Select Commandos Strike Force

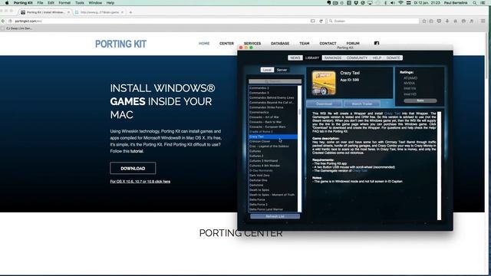point(273,107)
